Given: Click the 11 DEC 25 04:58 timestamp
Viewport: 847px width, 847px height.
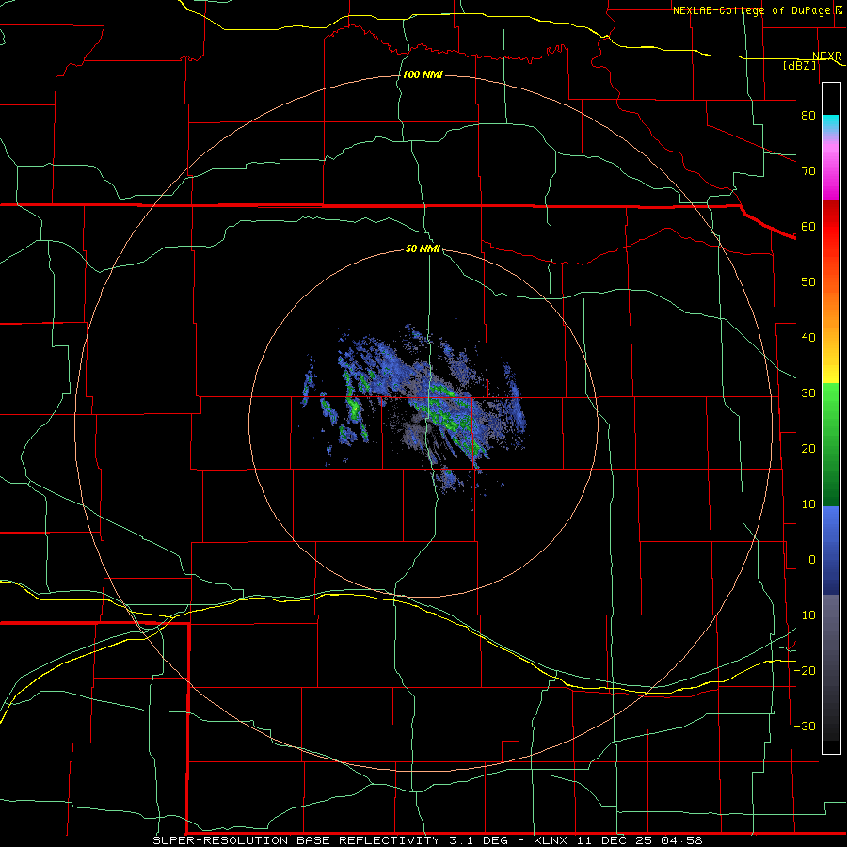Looking at the screenshot, I should 640,840.
